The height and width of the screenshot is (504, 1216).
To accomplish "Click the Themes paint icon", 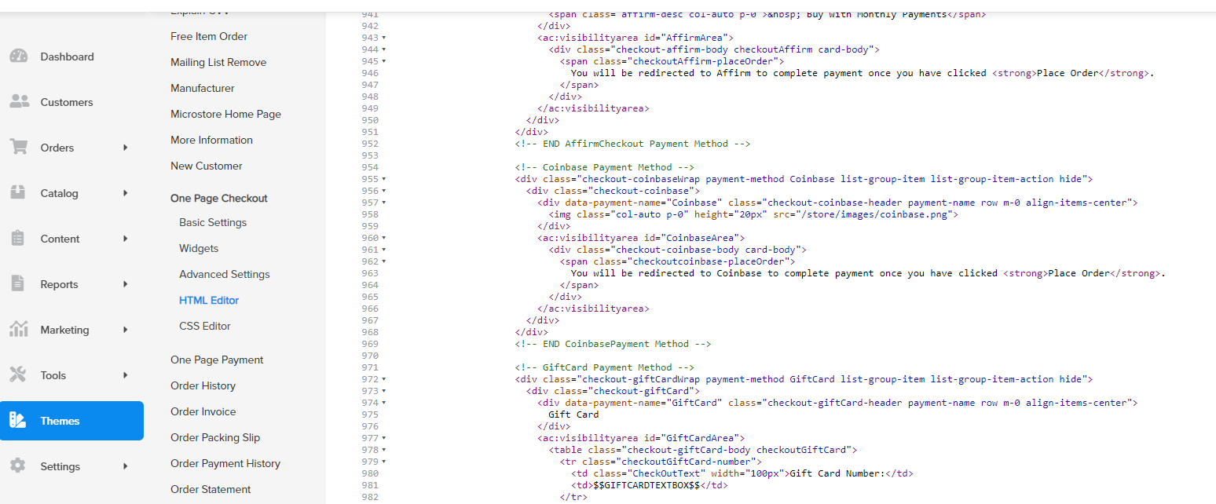I will coord(18,421).
